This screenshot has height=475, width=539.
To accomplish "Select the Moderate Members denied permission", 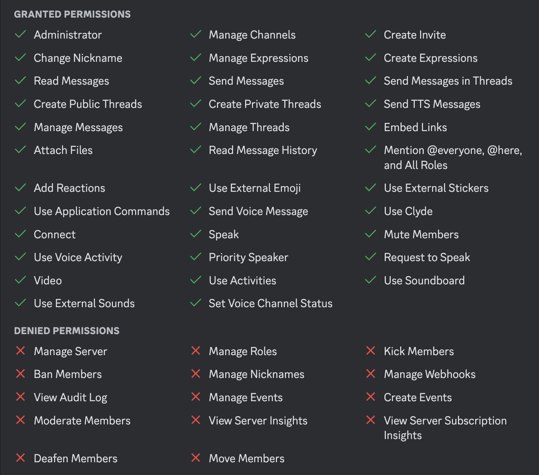I will pos(82,421).
